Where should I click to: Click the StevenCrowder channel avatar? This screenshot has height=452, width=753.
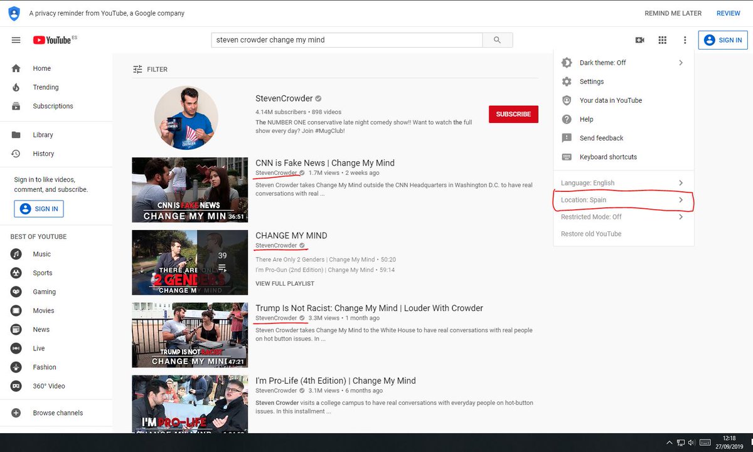(186, 117)
